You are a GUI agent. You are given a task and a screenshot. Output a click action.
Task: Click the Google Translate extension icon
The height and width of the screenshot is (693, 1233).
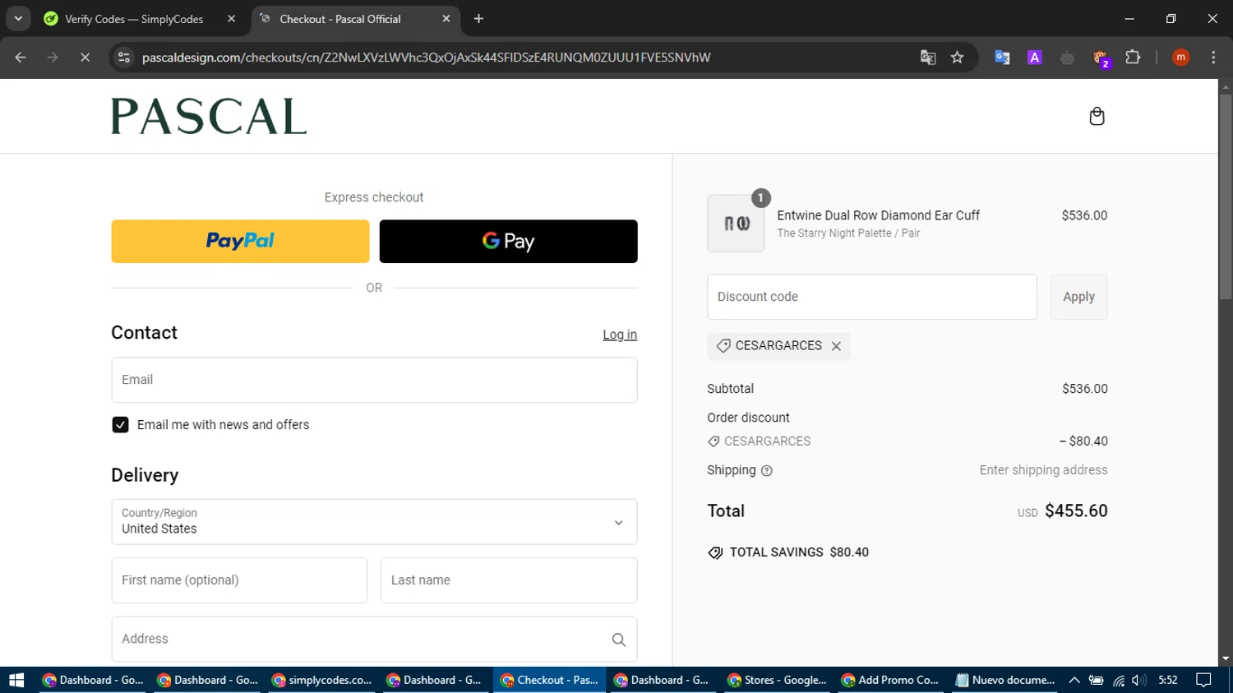click(1002, 58)
